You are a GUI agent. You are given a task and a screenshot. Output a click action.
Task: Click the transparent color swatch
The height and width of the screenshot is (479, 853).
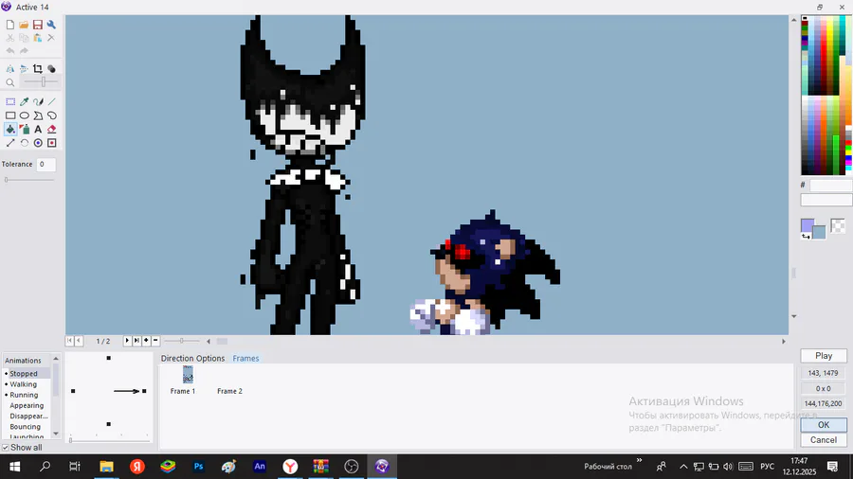click(838, 225)
